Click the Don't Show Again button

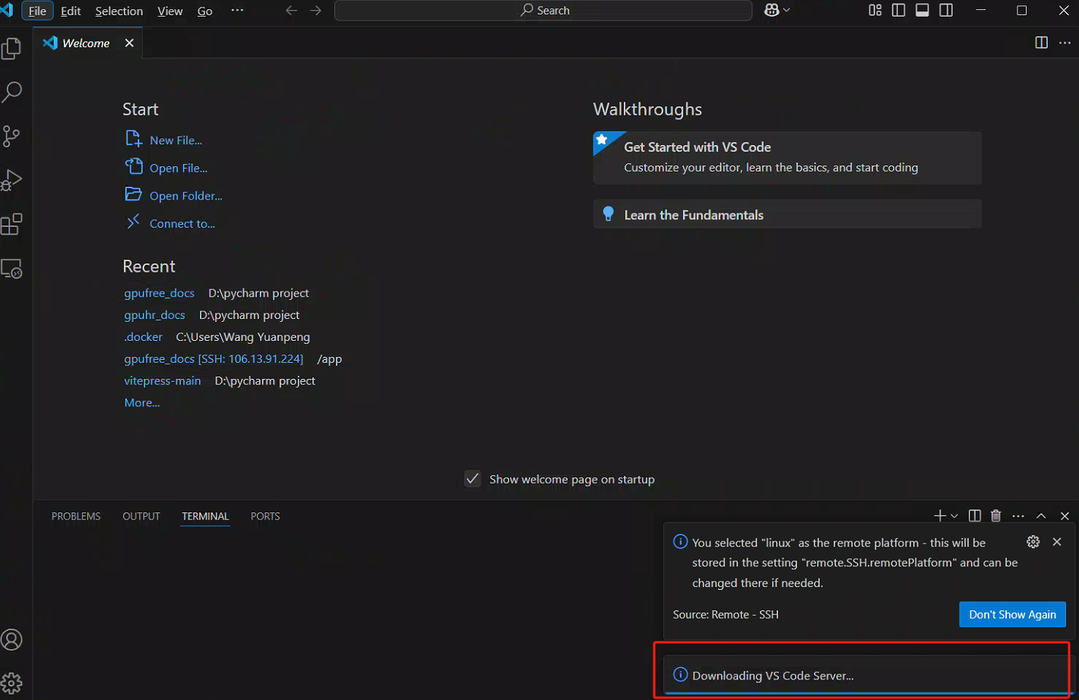[1011, 614]
